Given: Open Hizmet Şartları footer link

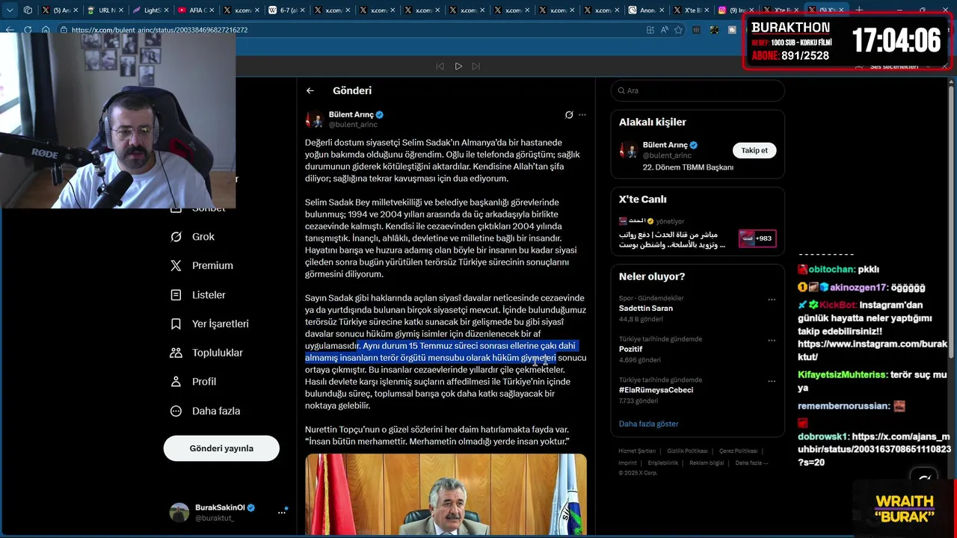Looking at the screenshot, I should (637, 451).
